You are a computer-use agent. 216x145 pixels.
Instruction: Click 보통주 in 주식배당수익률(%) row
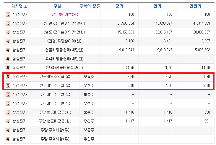pyautogui.click(x=89, y=94)
